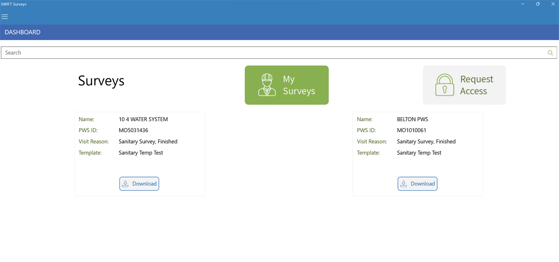Viewport: 559px width, 262px height.
Task: Download the 10 4 WATER SYSTEM survey
Action: [x=139, y=184]
